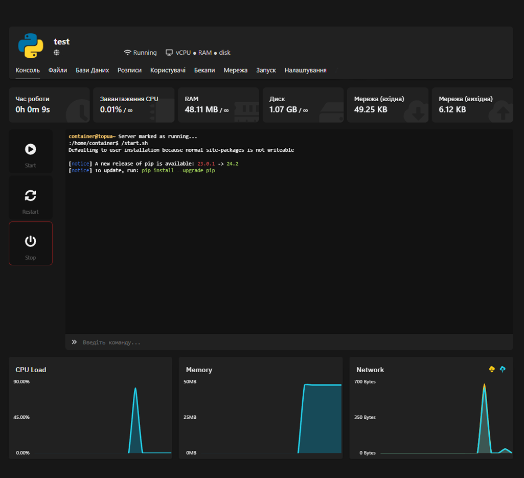Open the Бекапи tab
Screen dimensions: 524x478
tap(204, 70)
